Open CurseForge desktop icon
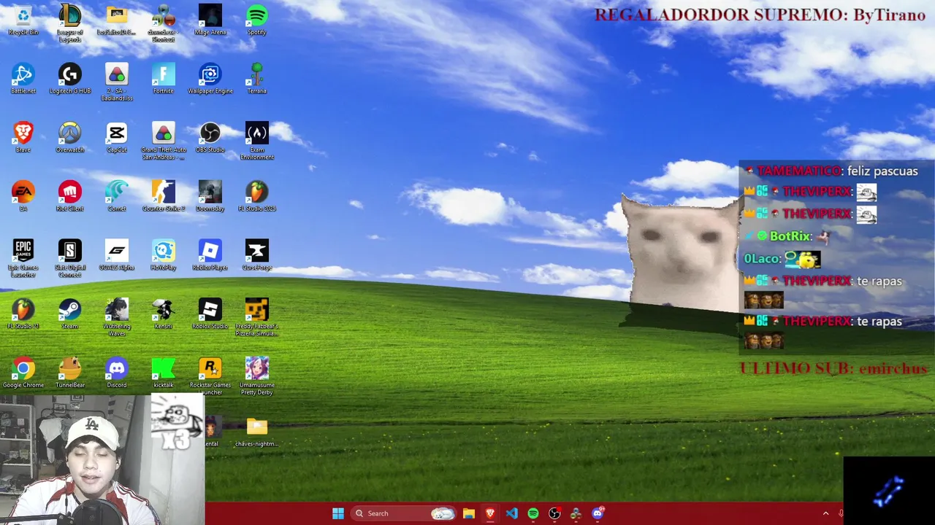 click(x=257, y=255)
